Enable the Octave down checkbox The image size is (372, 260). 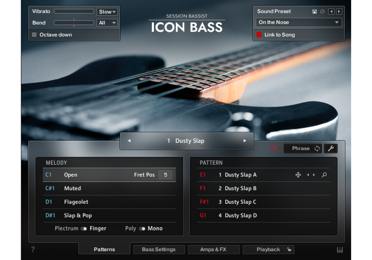point(34,35)
